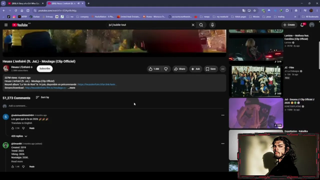Viewport: 320px width, 180px height.
Task: Translate the first comment to English
Action: [x=21, y=123]
